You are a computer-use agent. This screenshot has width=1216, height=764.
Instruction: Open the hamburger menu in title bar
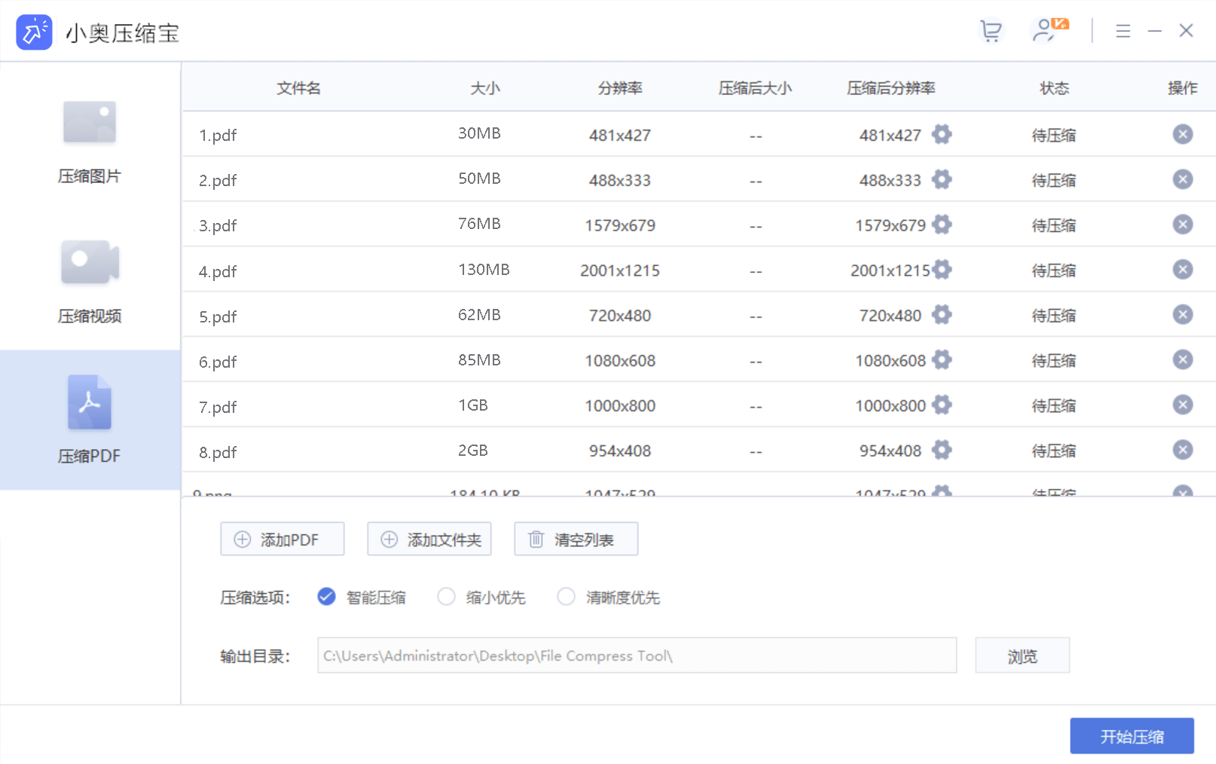click(x=1123, y=31)
